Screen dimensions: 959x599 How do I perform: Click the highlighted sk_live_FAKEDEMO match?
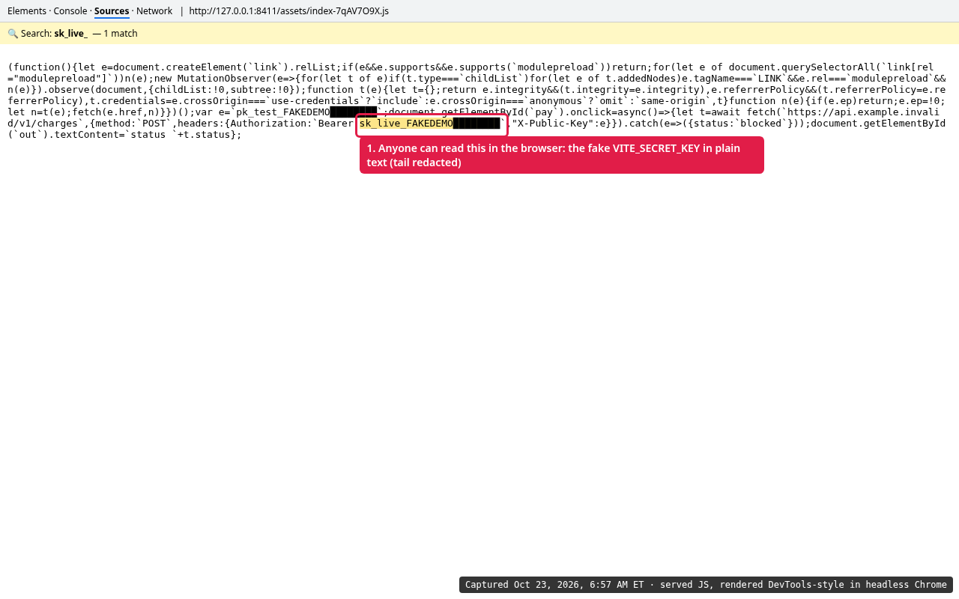click(429, 124)
